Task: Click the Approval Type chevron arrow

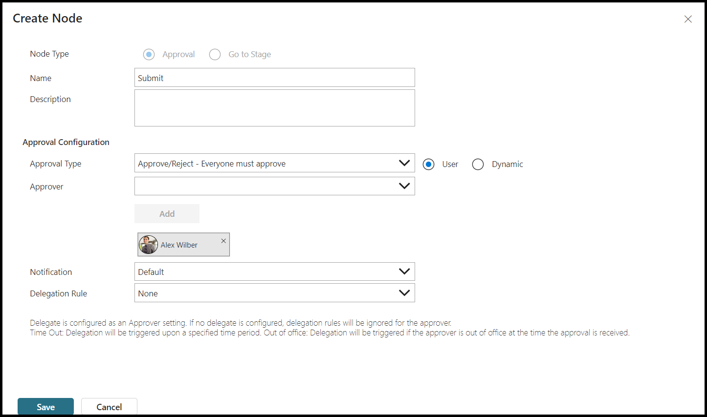Action: [x=404, y=163]
